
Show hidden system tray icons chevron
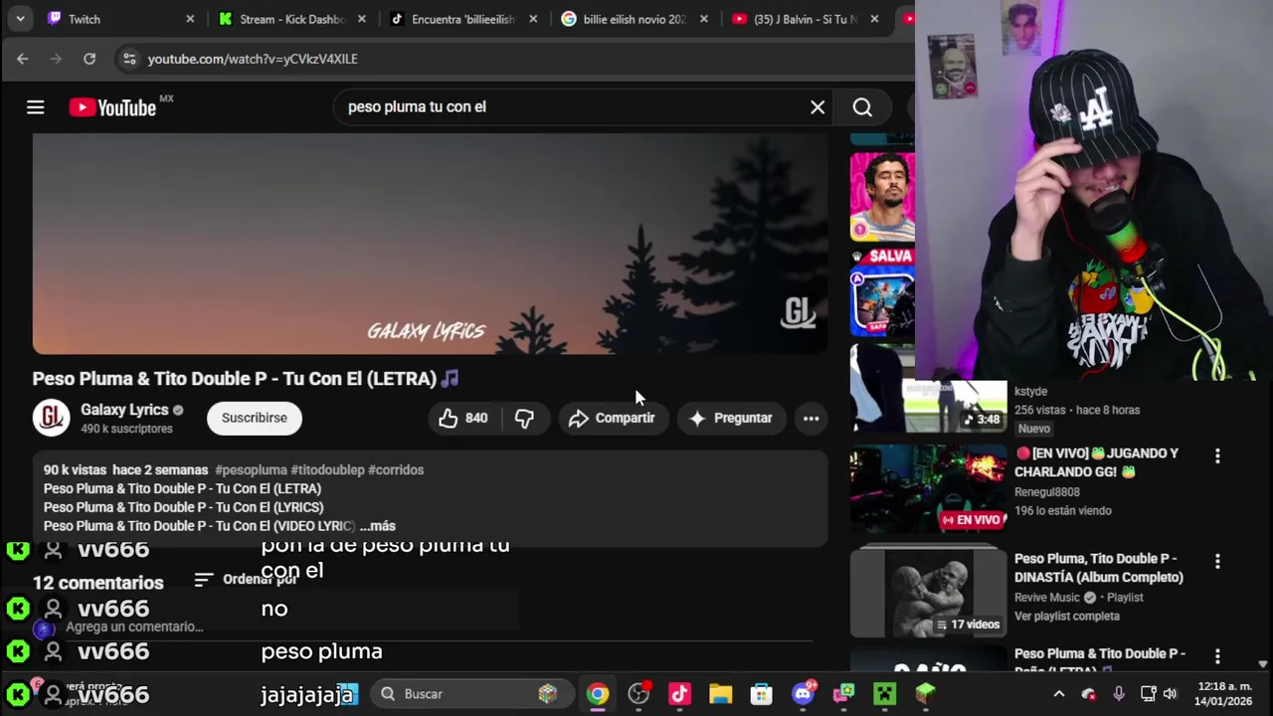1059,694
